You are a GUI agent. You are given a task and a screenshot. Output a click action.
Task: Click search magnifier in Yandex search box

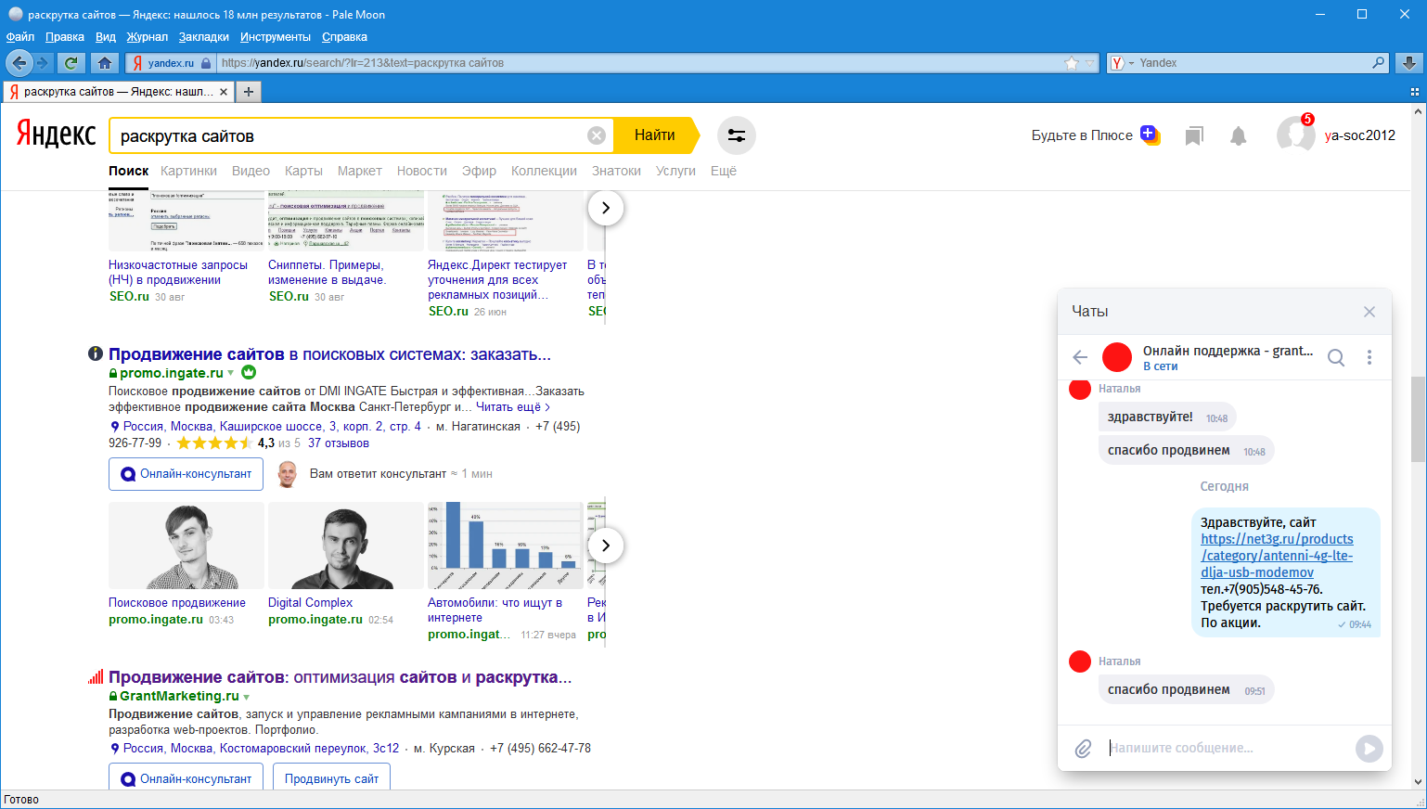1379,63
